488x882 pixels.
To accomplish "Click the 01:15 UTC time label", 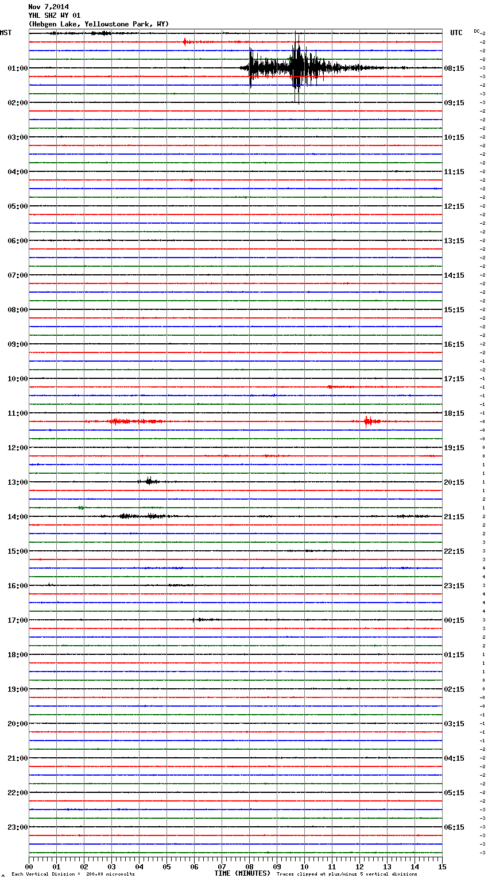I will (x=454, y=655).
